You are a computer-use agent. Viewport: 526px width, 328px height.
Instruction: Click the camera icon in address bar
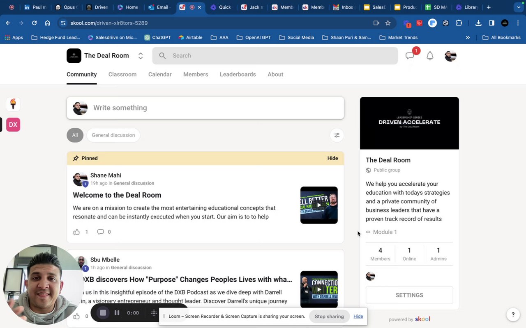(x=376, y=23)
